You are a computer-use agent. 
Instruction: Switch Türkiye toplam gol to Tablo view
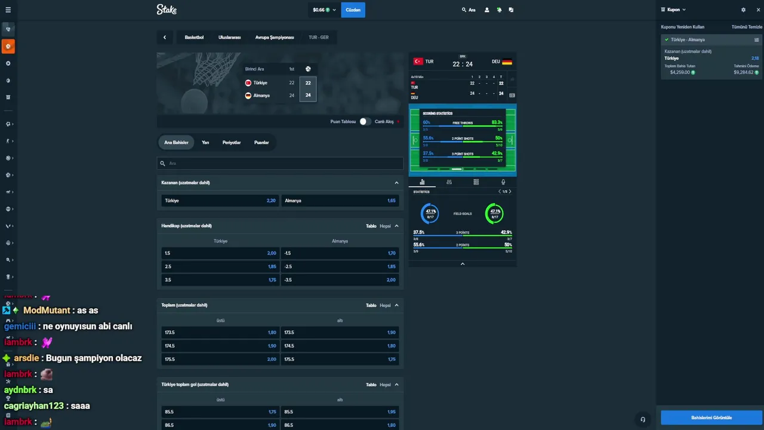coord(371,385)
